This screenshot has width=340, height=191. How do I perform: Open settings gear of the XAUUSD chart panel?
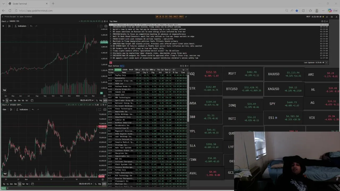105,21
